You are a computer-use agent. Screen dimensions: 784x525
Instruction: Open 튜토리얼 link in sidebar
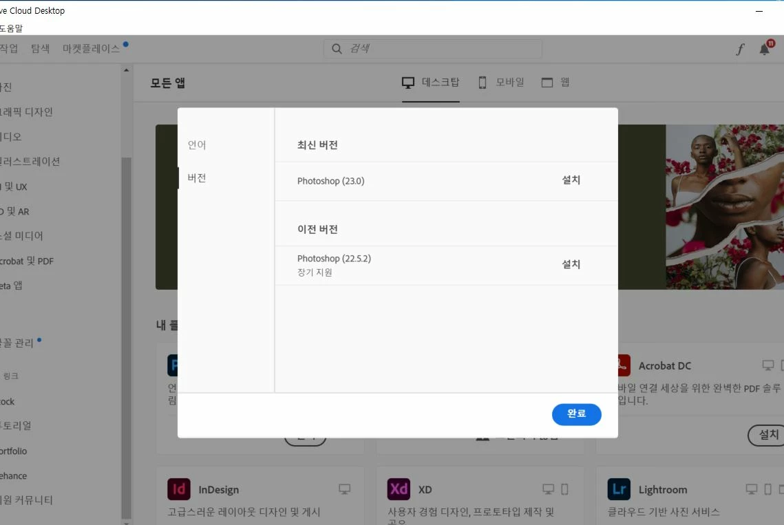pyautogui.click(x=16, y=426)
